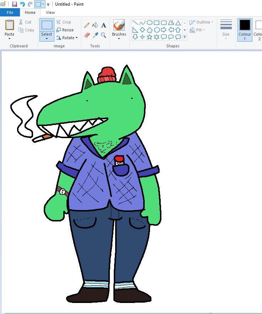Switch to the View tab
262x314 pixels.
pyautogui.click(x=50, y=12)
